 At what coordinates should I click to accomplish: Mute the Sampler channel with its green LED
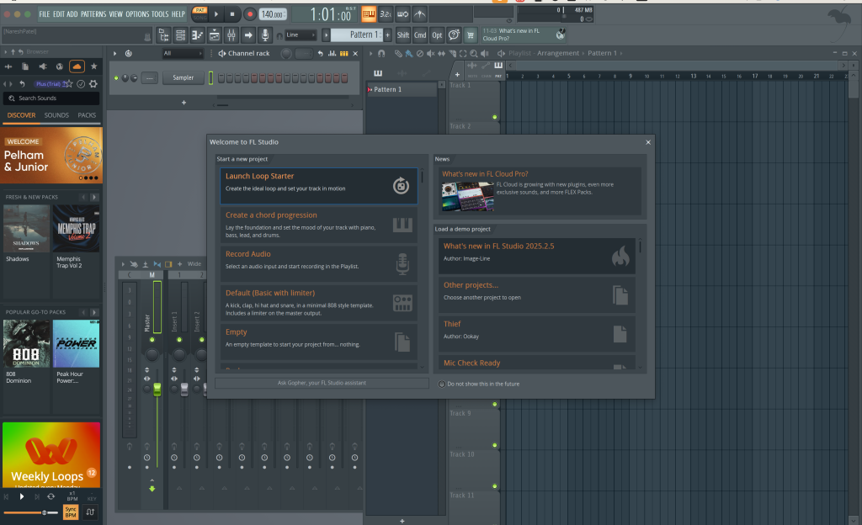(x=116, y=78)
